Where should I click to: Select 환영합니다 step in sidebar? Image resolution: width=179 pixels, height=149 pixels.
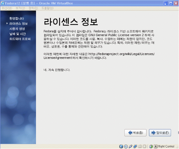(17, 18)
